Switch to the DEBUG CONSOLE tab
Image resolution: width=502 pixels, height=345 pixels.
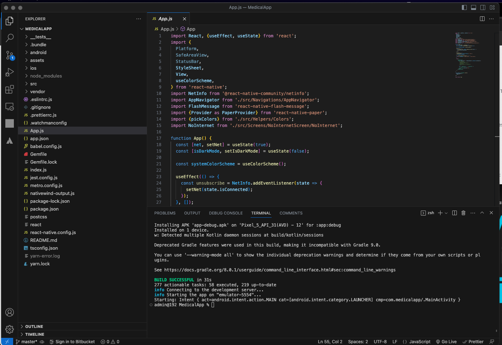click(x=226, y=213)
